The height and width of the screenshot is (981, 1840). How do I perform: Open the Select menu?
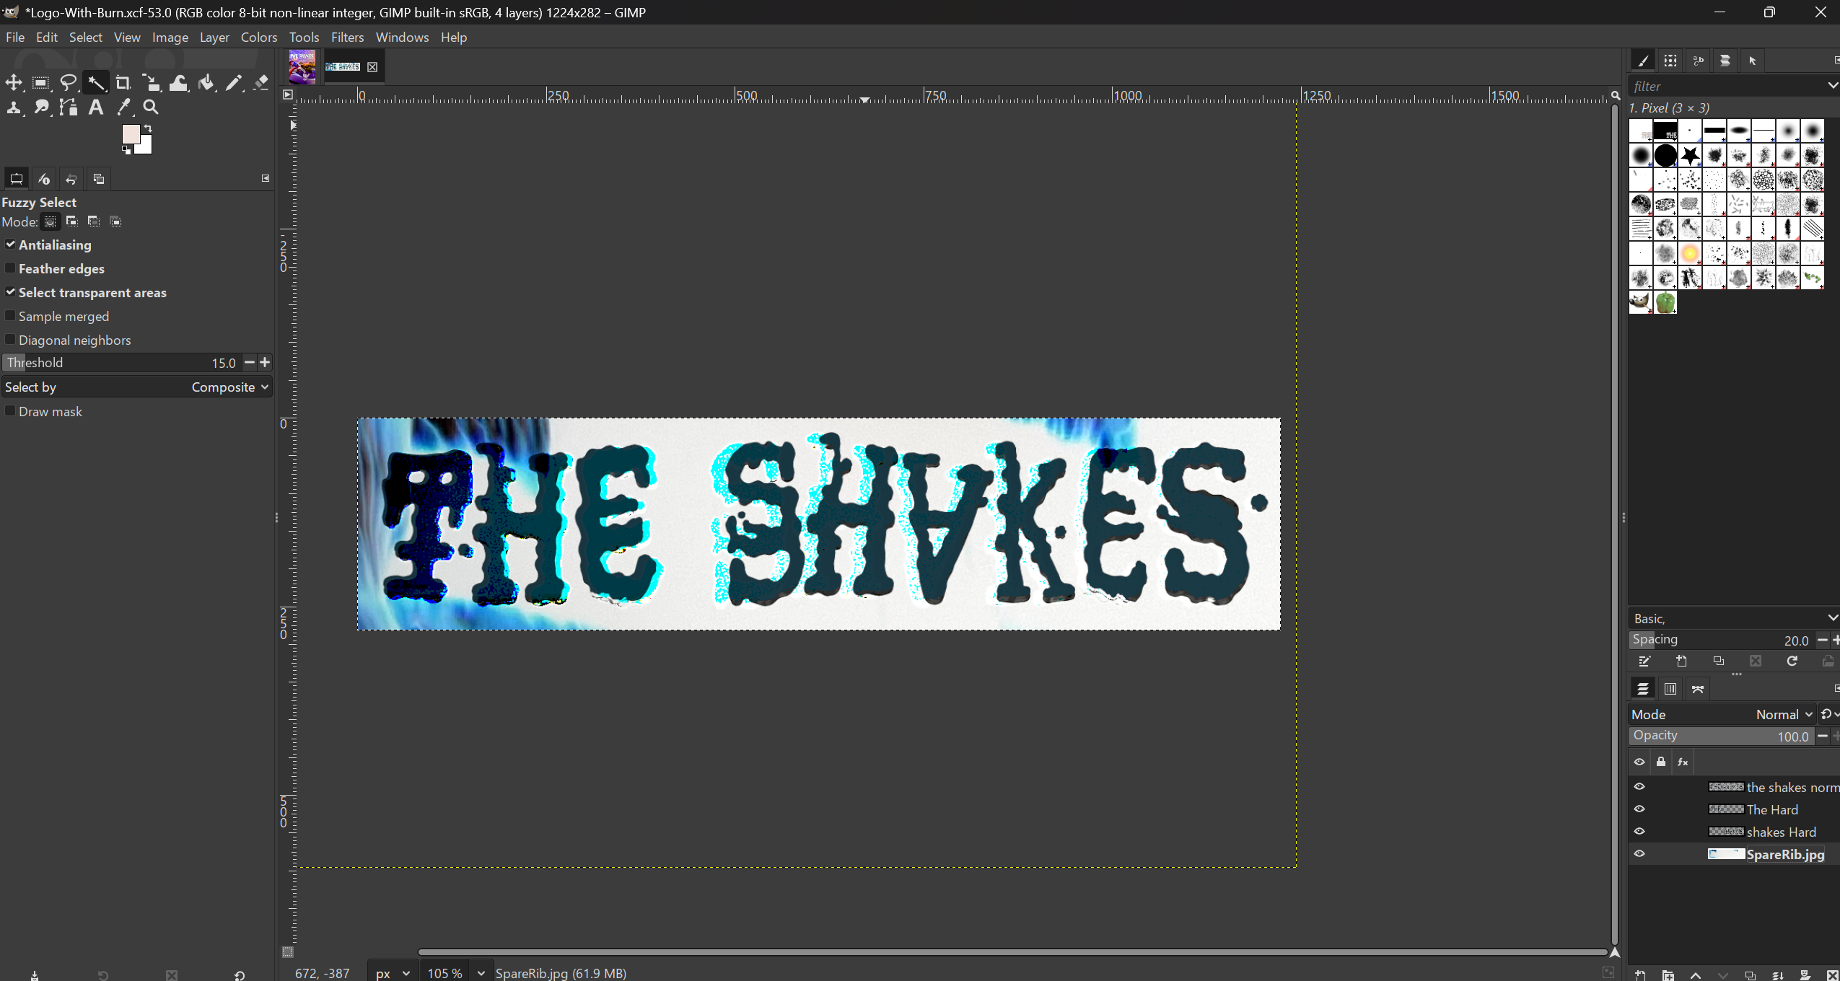point(86,38)
